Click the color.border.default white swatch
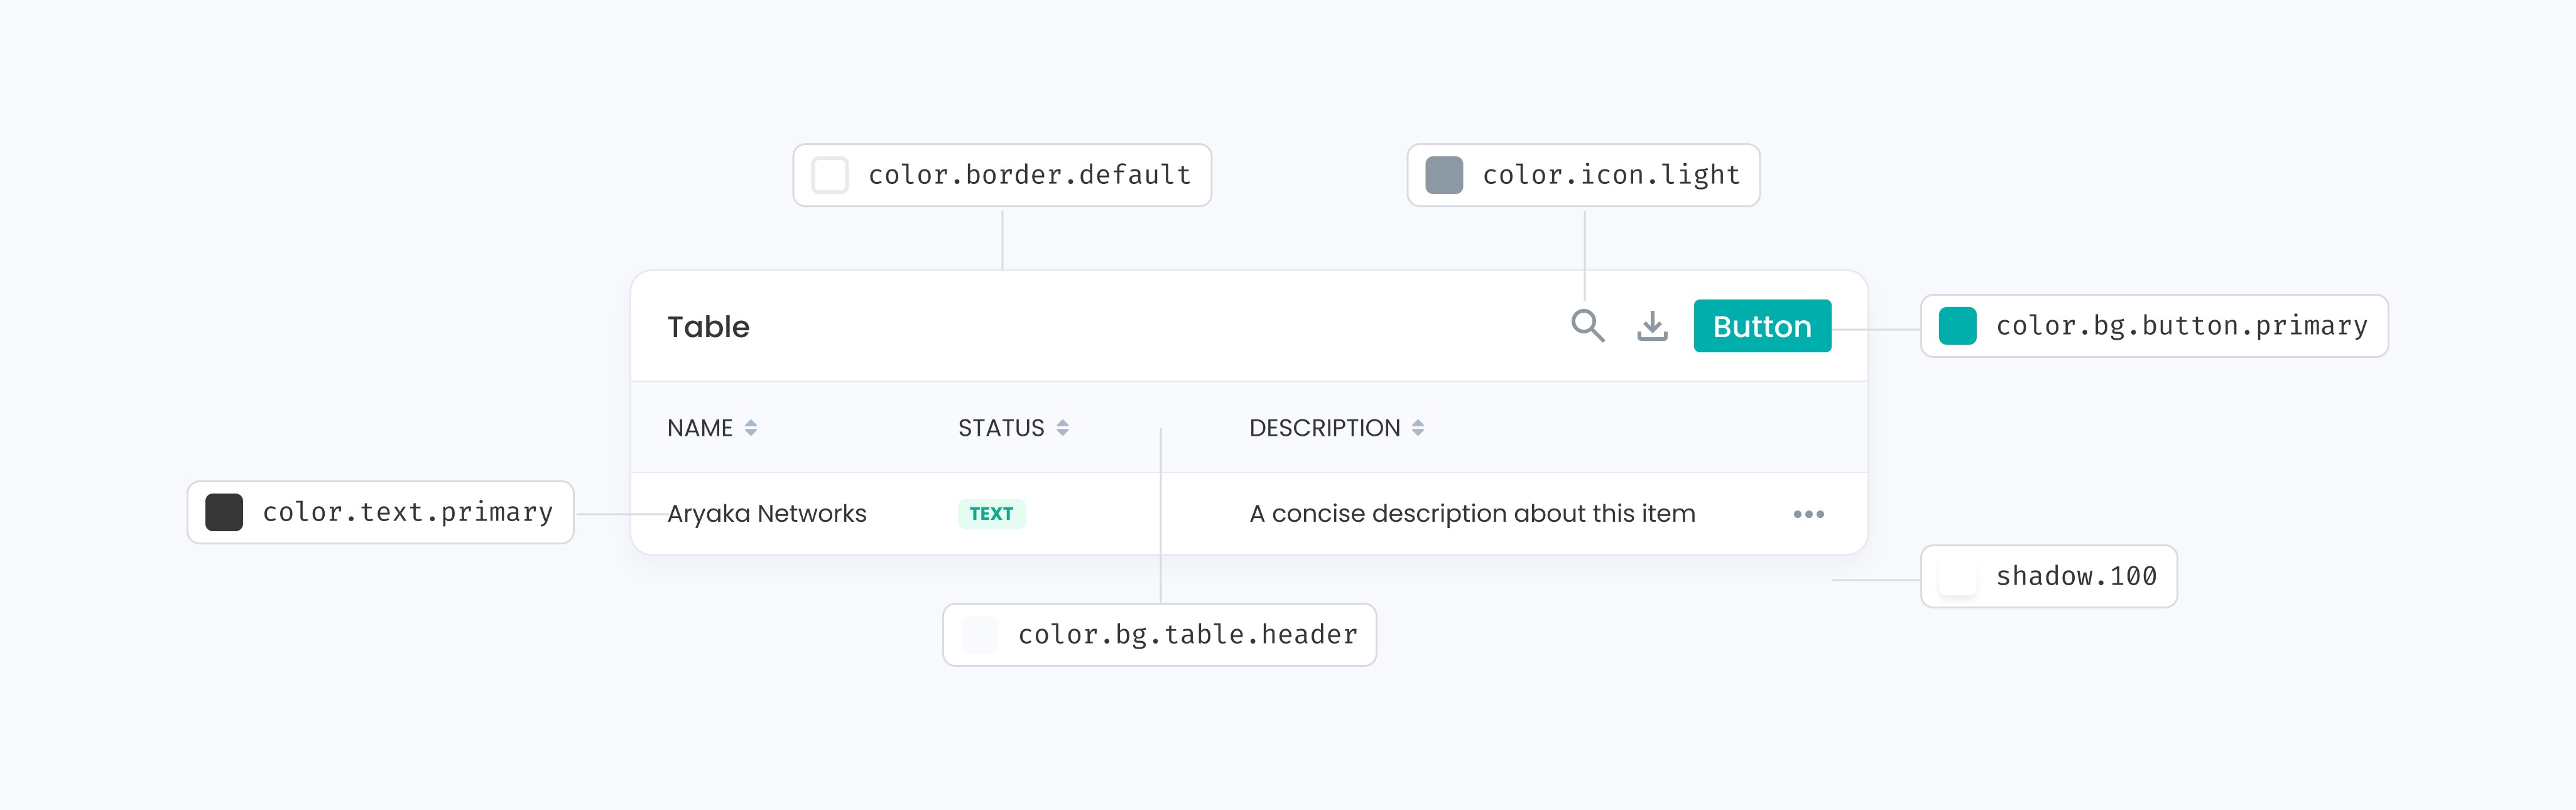Screen dimensions: 2576x810 point(830,175)
